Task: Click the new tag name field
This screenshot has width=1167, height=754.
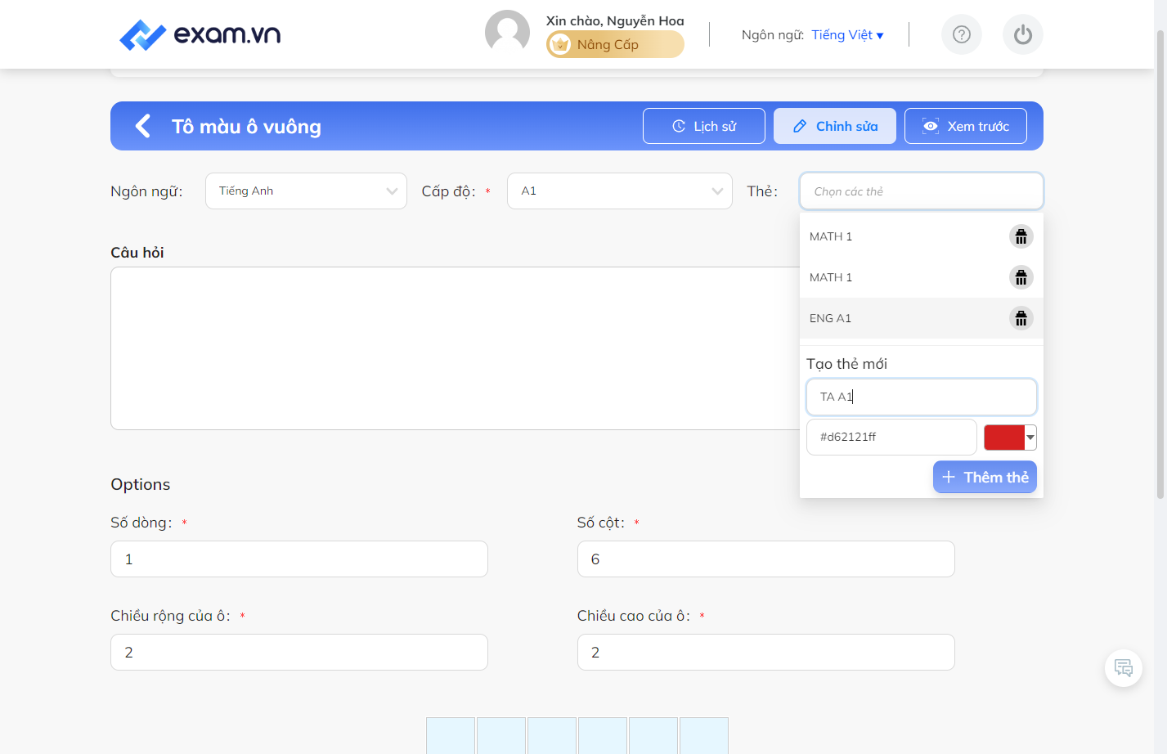Action: tap(922, 397)
